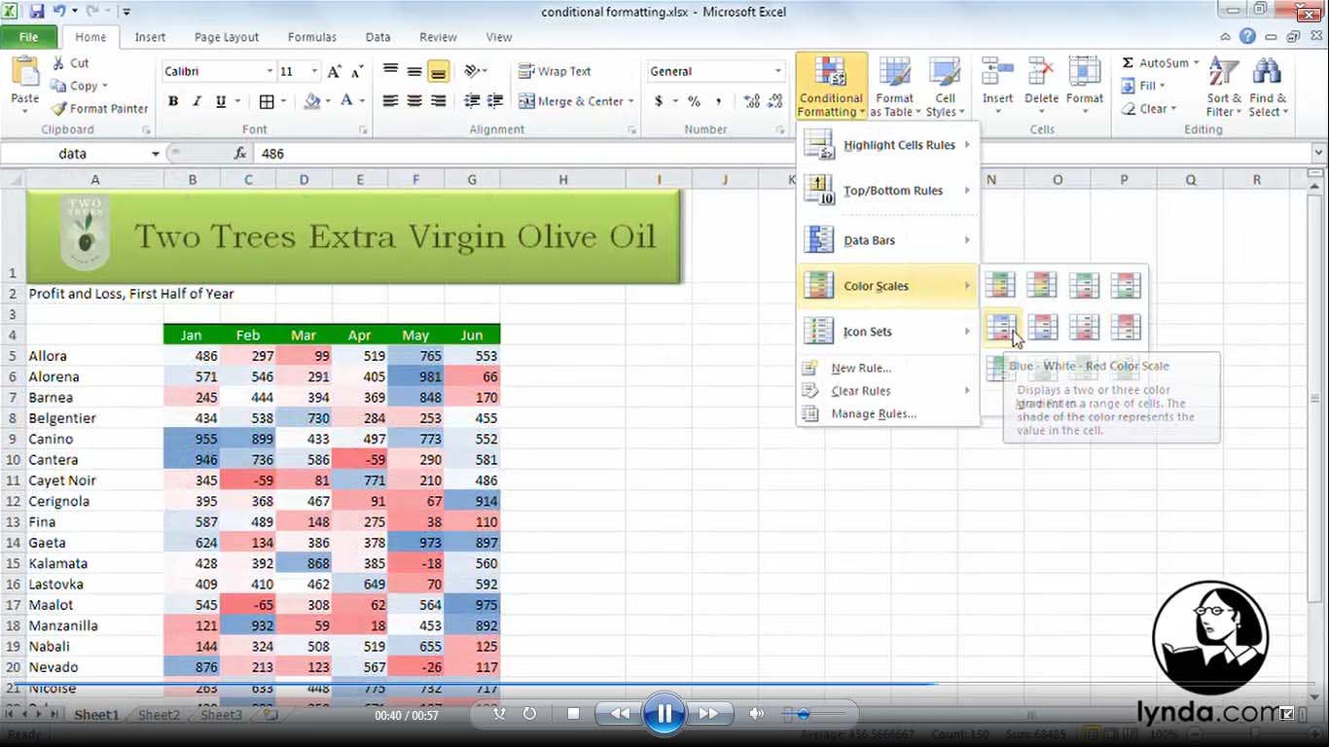Image resolution: width=1329 pixels, height=747 pixels.
Task: Choose Blue-White-Red color scale thumbnail
Action: pos(1000,328)
